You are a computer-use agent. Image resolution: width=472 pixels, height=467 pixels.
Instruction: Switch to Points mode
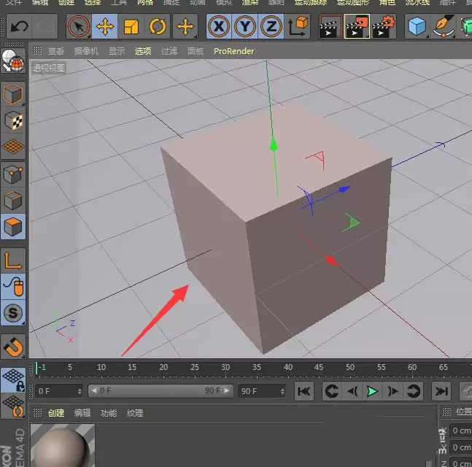13,174
